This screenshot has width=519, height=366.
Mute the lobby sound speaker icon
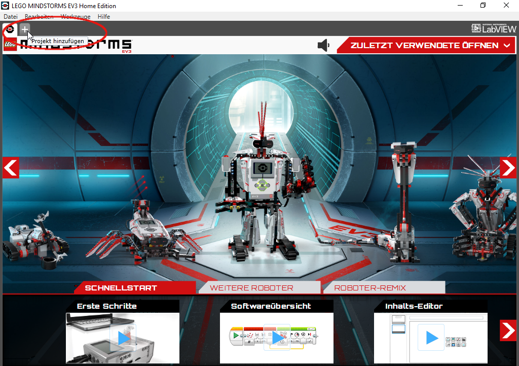coord(323,45)
